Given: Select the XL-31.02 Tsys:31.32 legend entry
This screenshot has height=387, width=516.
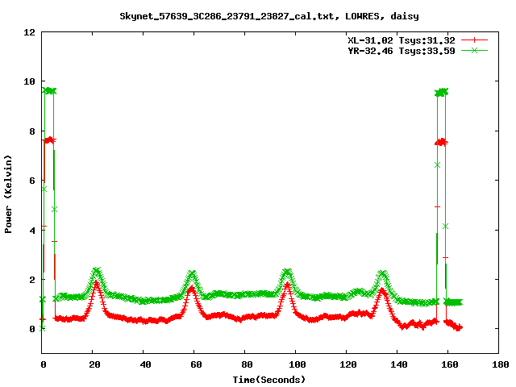Looking at the screenshot, I should point(402,40).
